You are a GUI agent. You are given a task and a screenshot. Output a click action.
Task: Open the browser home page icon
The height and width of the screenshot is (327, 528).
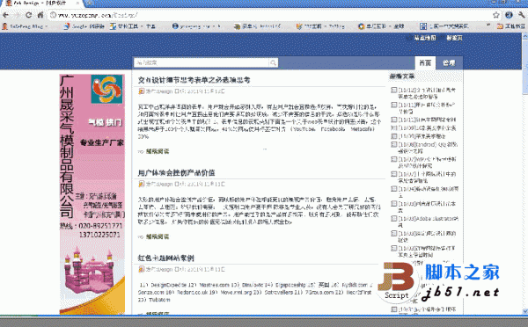40,15
